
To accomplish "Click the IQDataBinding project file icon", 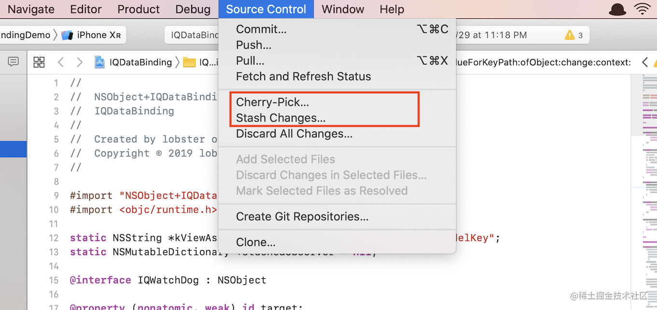I will click(100, 62).
